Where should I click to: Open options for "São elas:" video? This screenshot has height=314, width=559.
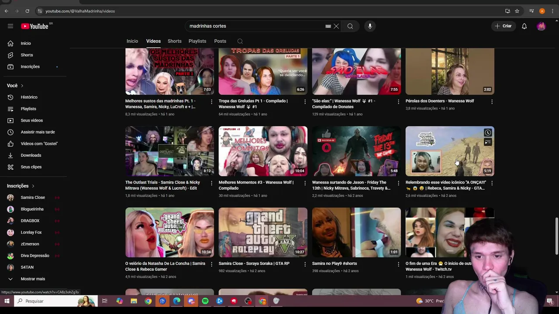click(398, 102)
